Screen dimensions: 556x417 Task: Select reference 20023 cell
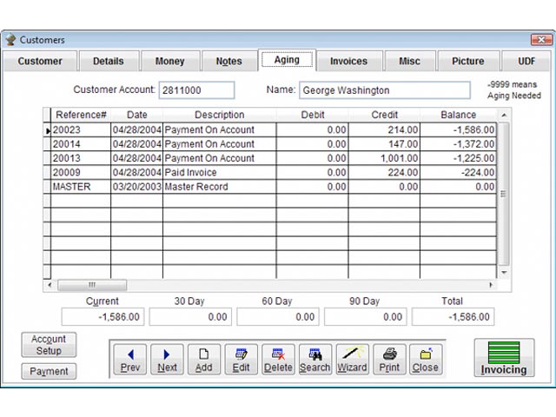pos(81,129)
